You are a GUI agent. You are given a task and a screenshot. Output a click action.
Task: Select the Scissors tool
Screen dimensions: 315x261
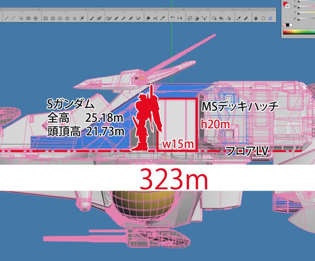pyautogui.click(x=155, y=19)
